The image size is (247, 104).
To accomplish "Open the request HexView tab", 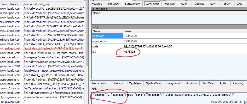I will coord(170,4).
